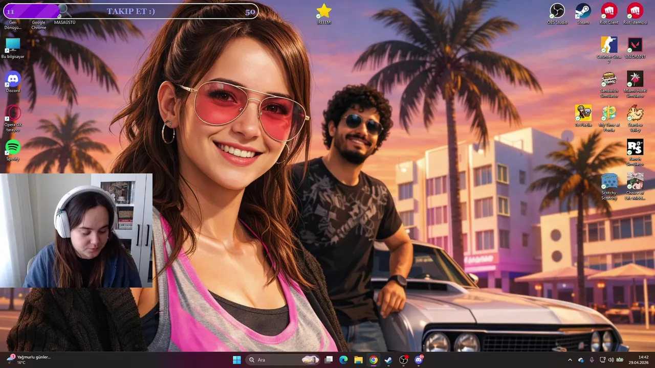Screen dimensions: 655x368
Task: Open the volume speaker tray icon
Action: coord(610,360)
